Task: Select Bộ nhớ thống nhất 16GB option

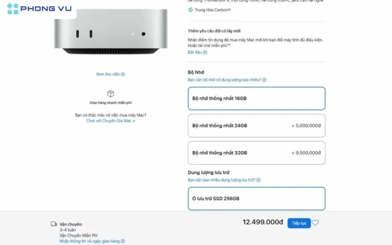Action: [256, 98]
